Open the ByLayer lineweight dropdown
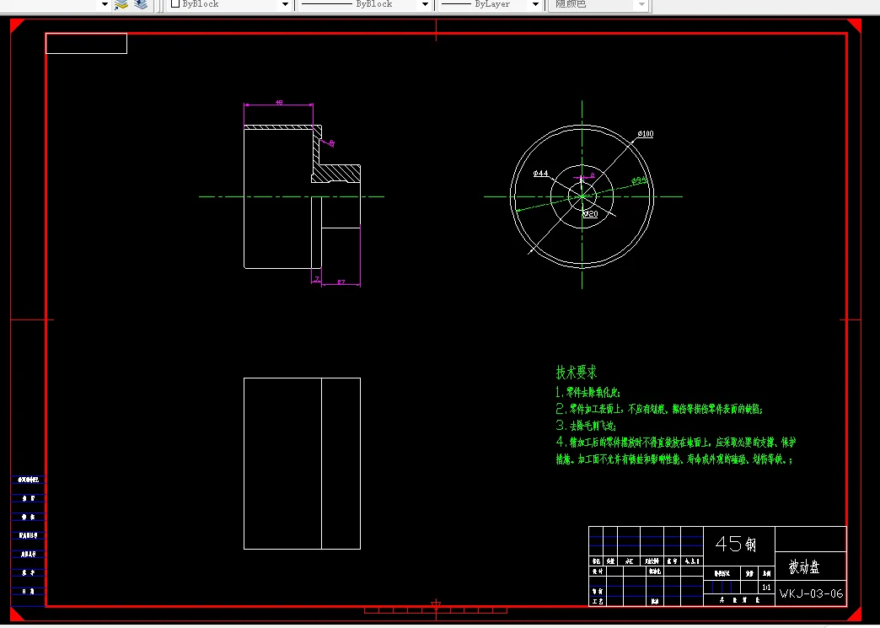 tap(535, 4)
